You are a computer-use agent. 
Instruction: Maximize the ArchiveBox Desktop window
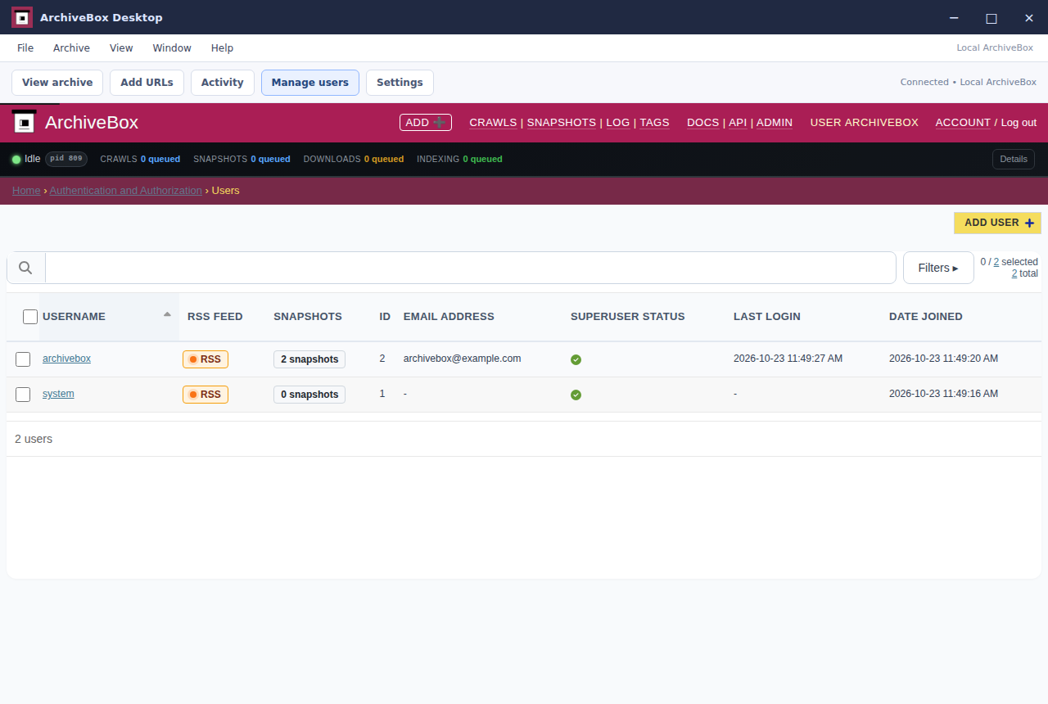tap(992, 18)
